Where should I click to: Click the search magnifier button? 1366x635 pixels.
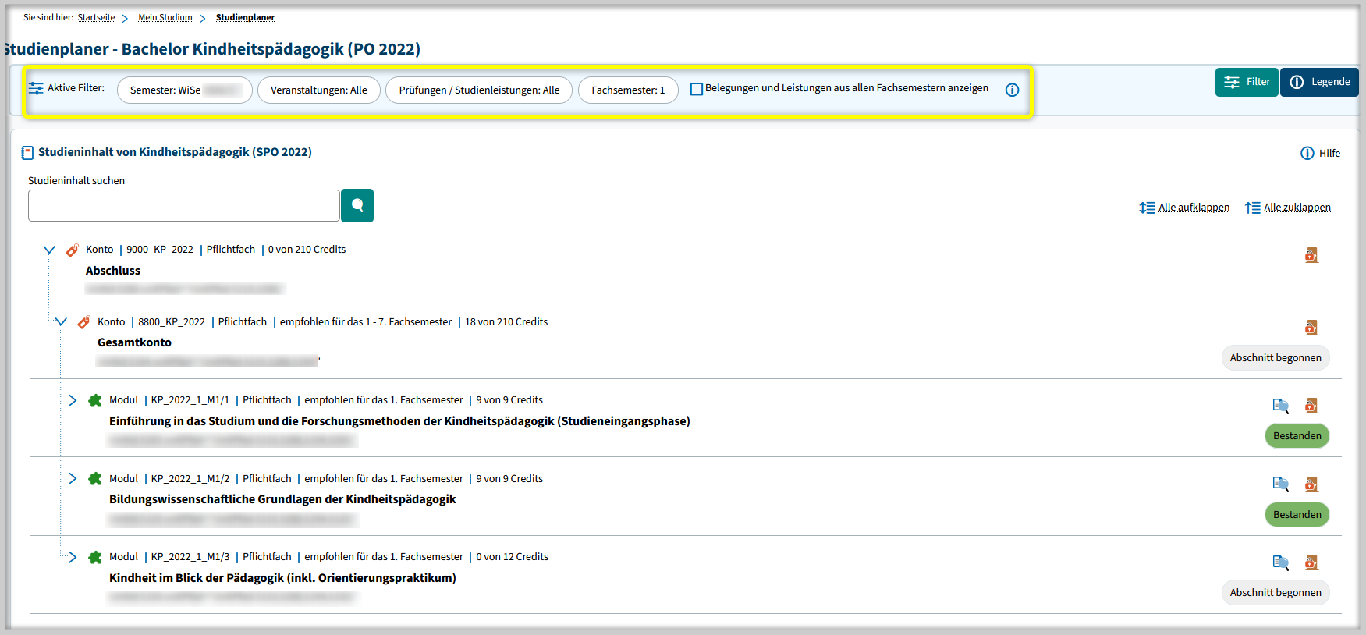coord(357,205)
